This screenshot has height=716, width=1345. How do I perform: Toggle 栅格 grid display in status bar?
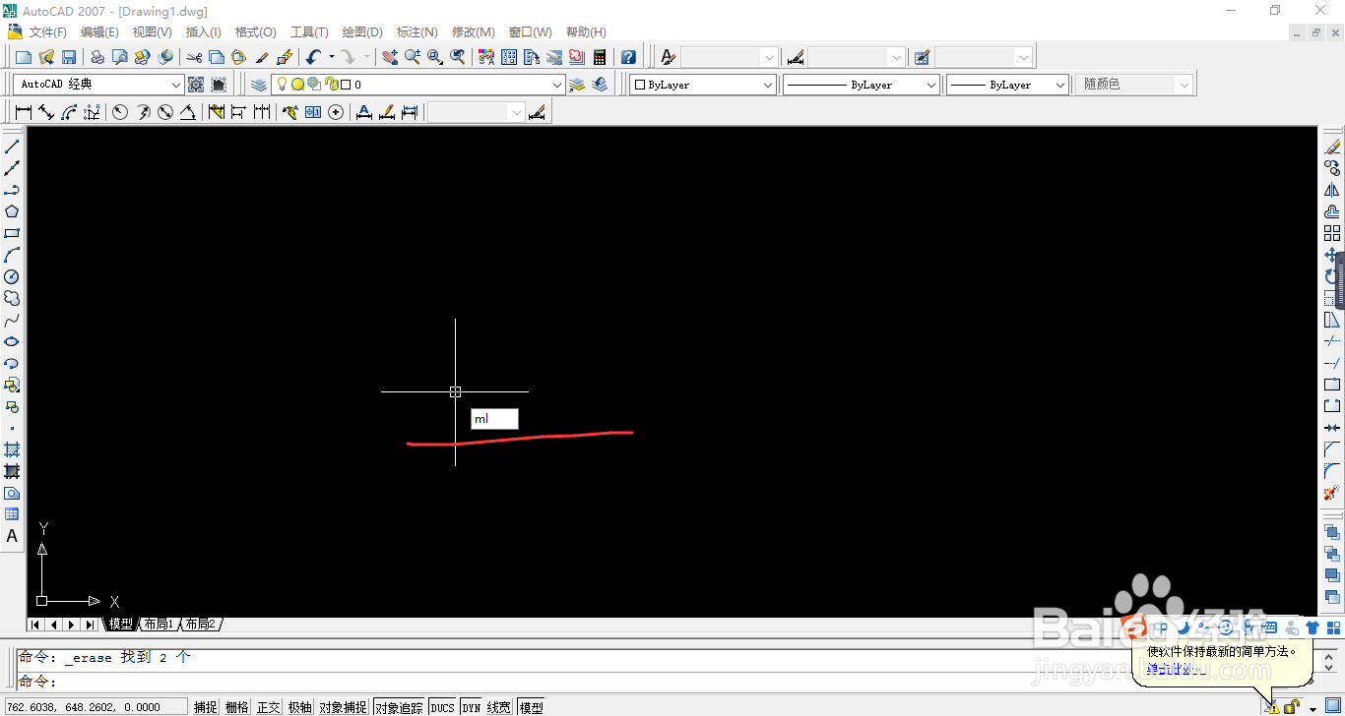(x=237, y=707)
